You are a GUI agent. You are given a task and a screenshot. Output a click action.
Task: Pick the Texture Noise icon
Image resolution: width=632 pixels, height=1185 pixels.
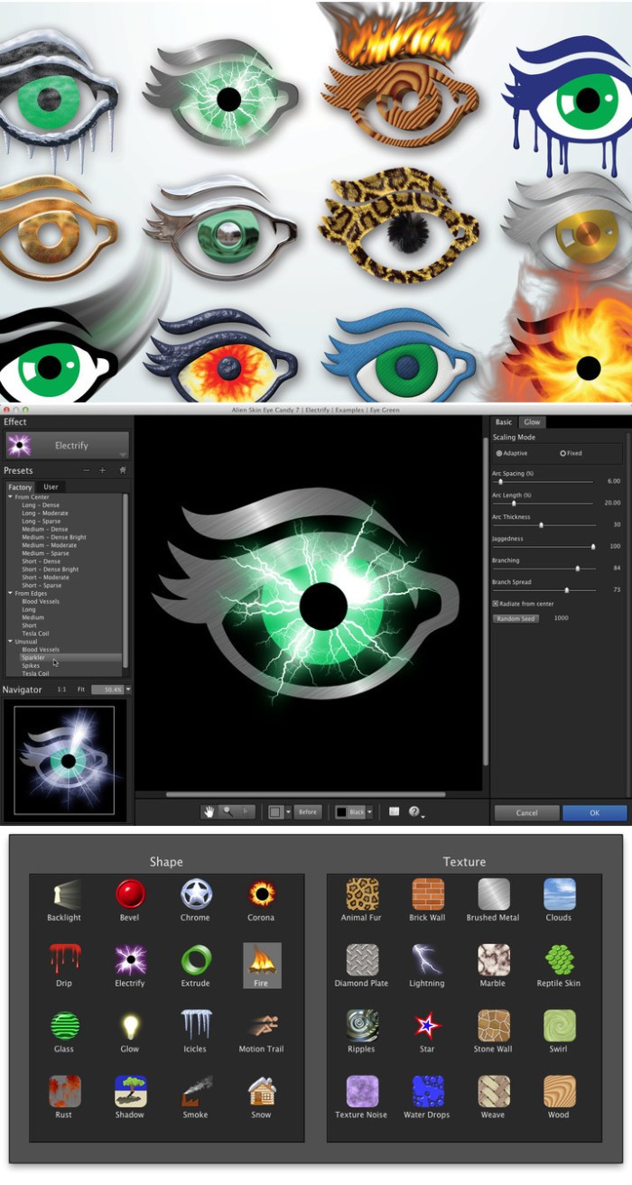pyautogui.click(x=362, y=1091)
